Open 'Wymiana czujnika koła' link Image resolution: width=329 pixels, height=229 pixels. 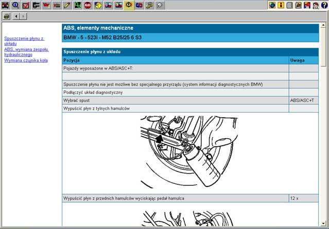click(26, 60)
